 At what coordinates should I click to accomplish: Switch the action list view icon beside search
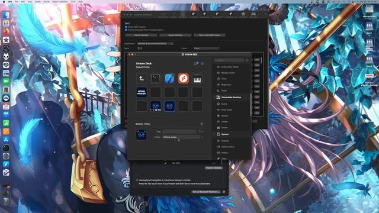(247, 60)
